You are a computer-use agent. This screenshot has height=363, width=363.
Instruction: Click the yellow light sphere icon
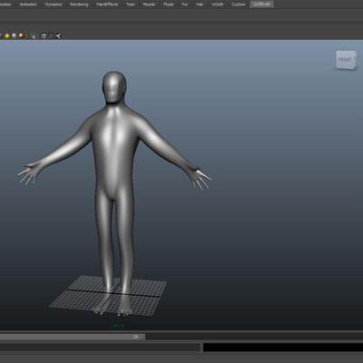[x=7, y=36]
